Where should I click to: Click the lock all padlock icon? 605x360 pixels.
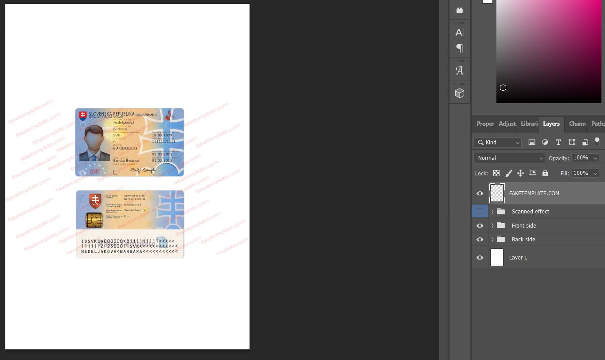tap(545, 173)
